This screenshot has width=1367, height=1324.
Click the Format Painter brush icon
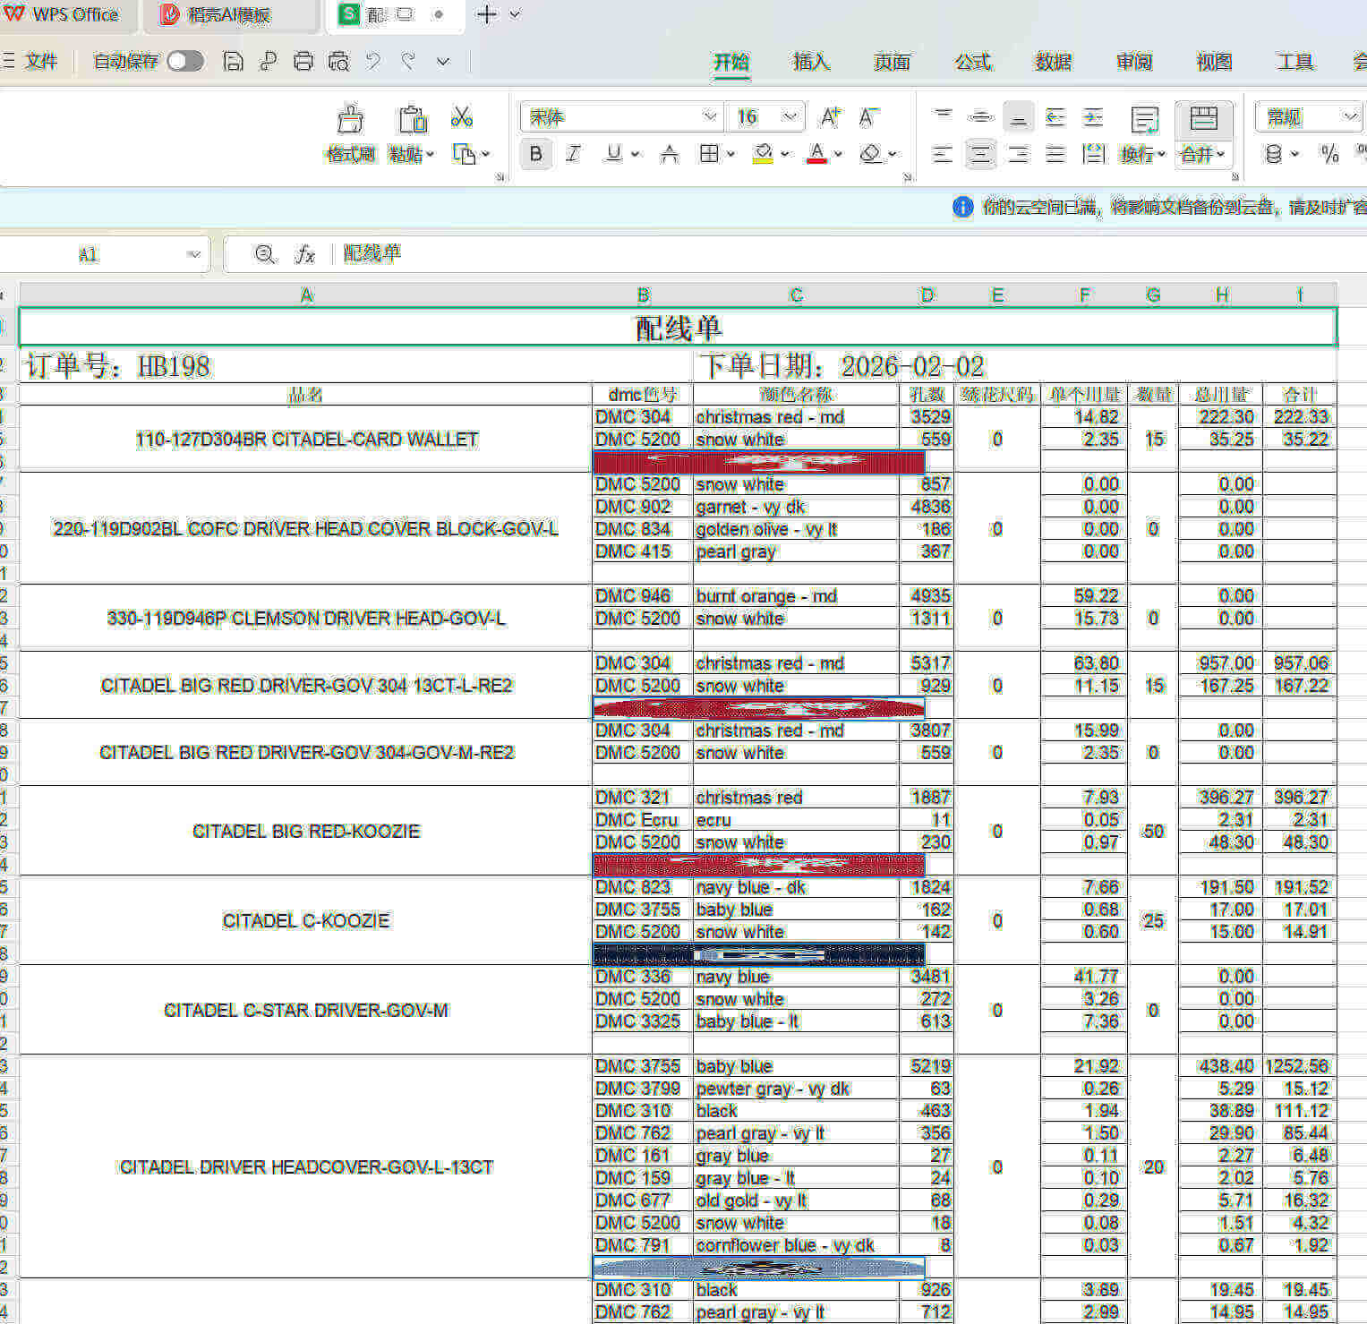pyautogui.click(x=350, y=121)
